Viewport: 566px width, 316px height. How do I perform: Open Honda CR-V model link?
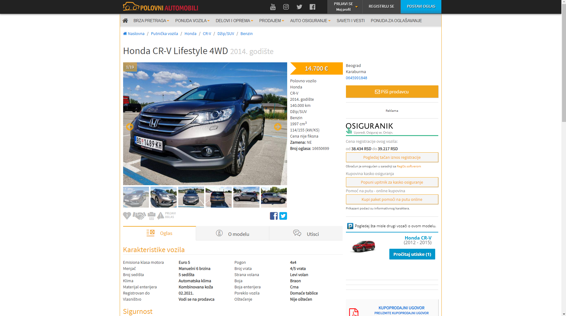(418, 238)
